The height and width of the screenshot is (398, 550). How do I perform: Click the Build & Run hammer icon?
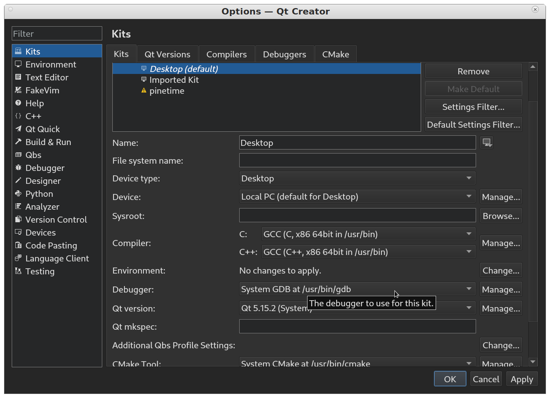coord(18,141)
